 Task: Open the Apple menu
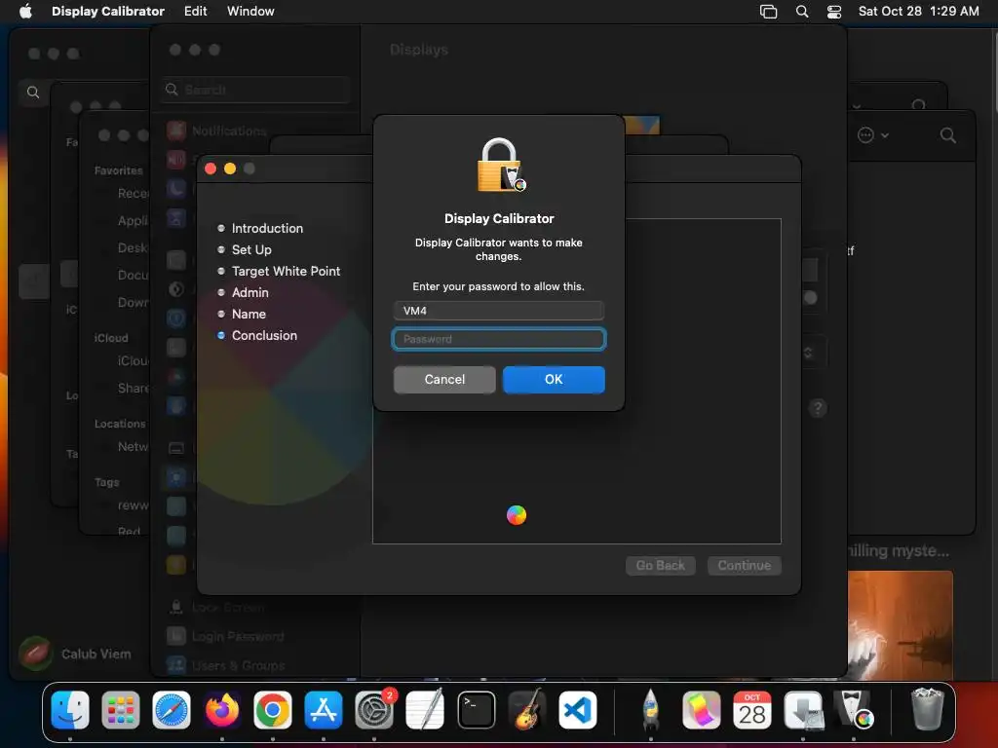tap(25, 11)
